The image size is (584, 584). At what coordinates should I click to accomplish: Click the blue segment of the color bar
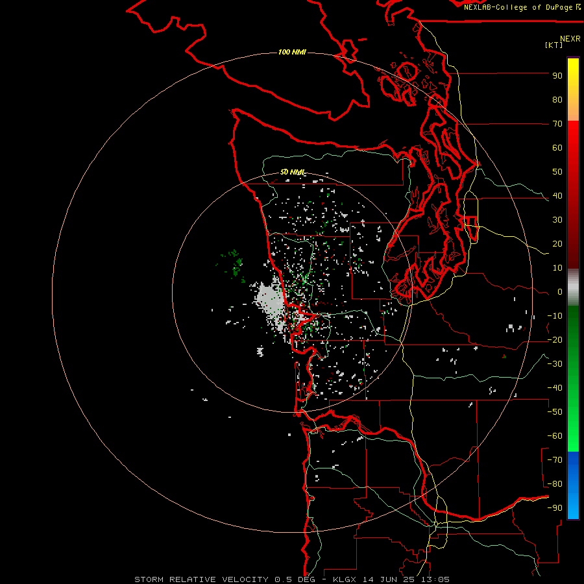coord(573,485)
